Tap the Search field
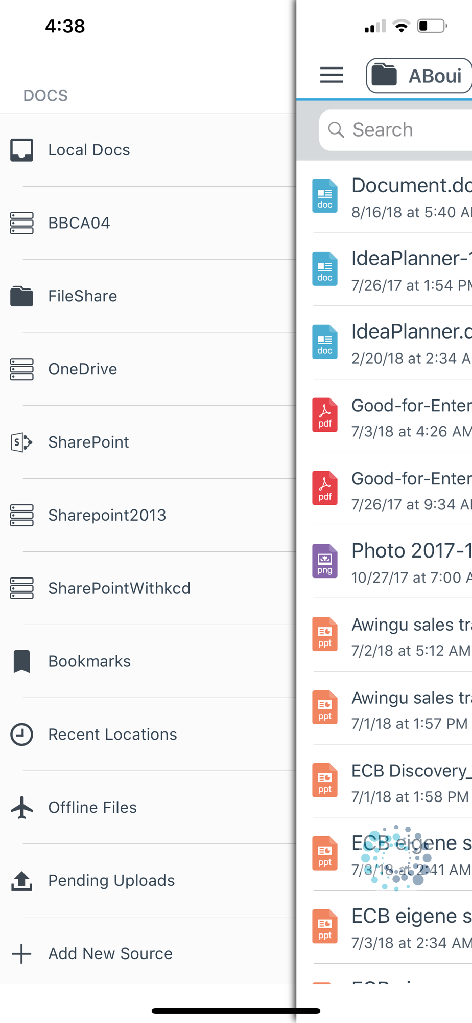The height and width of the screenshot is (1023, 472). [396, 130]
